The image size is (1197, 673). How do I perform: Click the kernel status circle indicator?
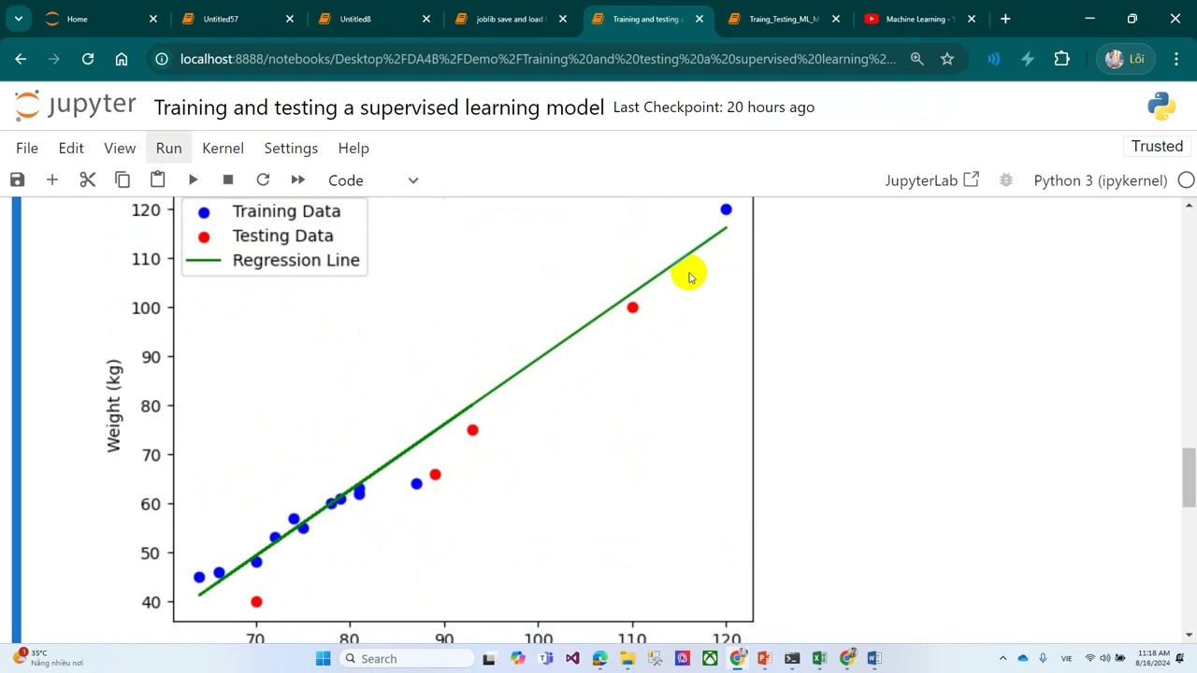click(1186, 180)
